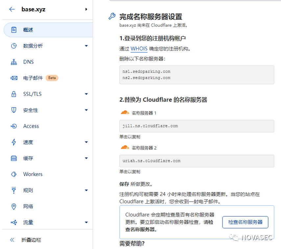The image size is (281, 249).
Task: Click the Access login arrow icon
Action: pyautogui.click(x=14, y=126)
